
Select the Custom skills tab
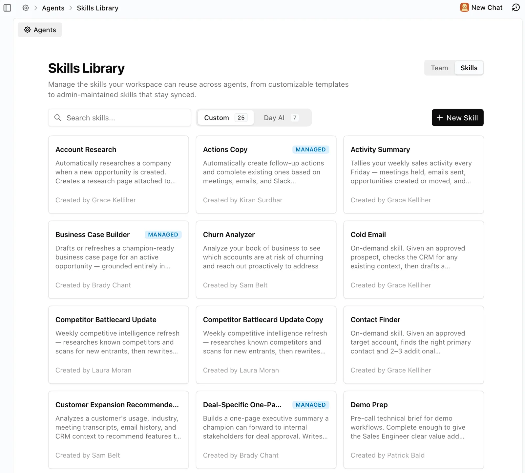pyautogui.click(x=225, y=118)
